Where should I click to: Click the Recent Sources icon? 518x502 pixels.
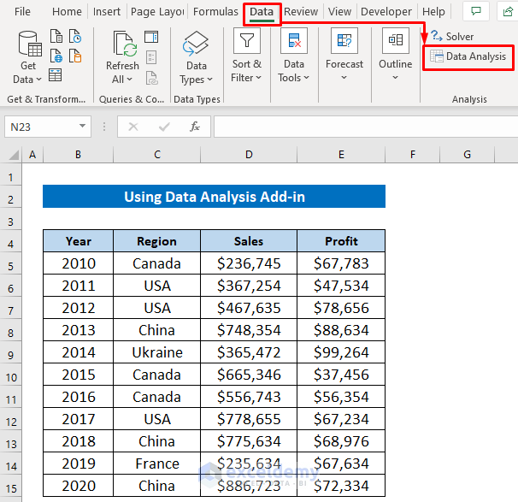coord(75,36)
